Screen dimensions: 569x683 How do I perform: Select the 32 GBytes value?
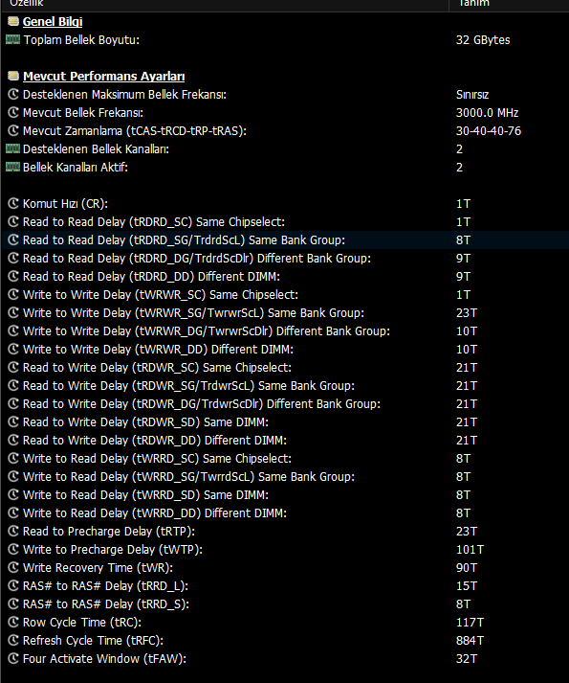(x=483, y=40)
